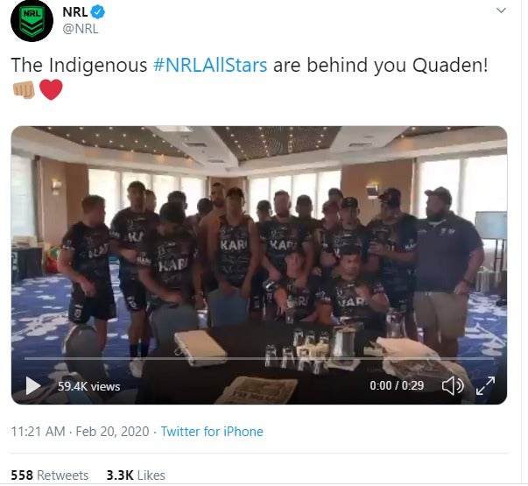The height and width of the screenshot is (486, 528).
Task: Click the video progress bar
Action: coord(259,359)
